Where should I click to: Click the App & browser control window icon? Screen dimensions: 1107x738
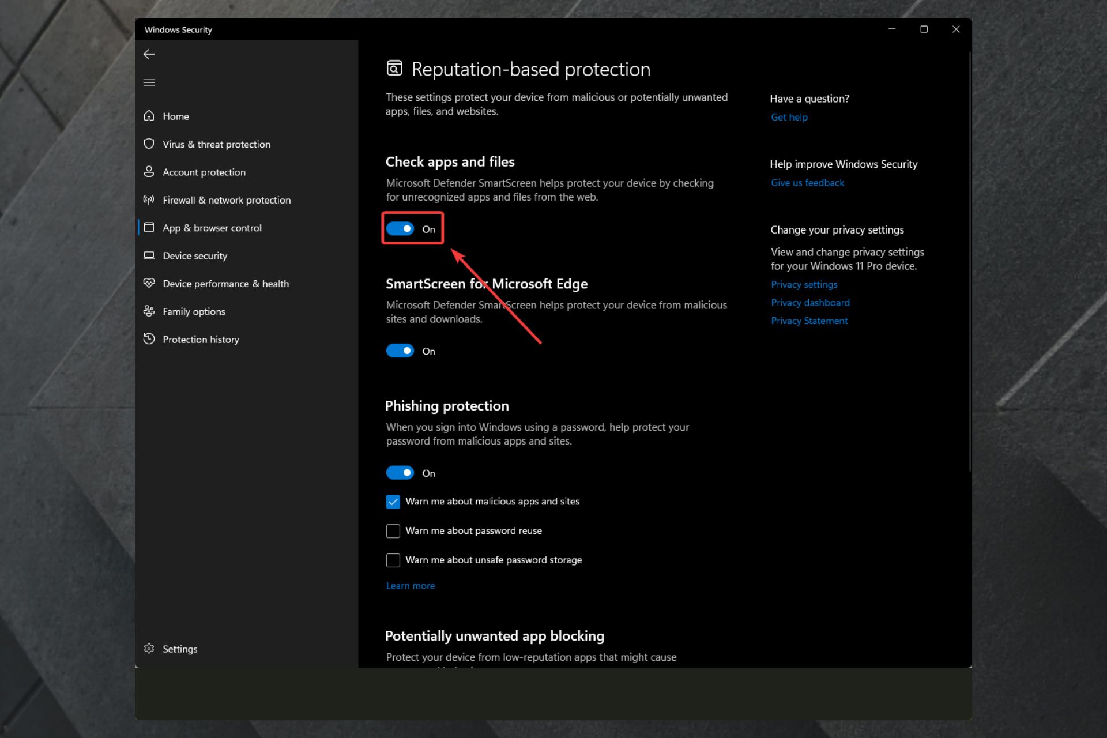pyautogui.click(x=149, y=228)
